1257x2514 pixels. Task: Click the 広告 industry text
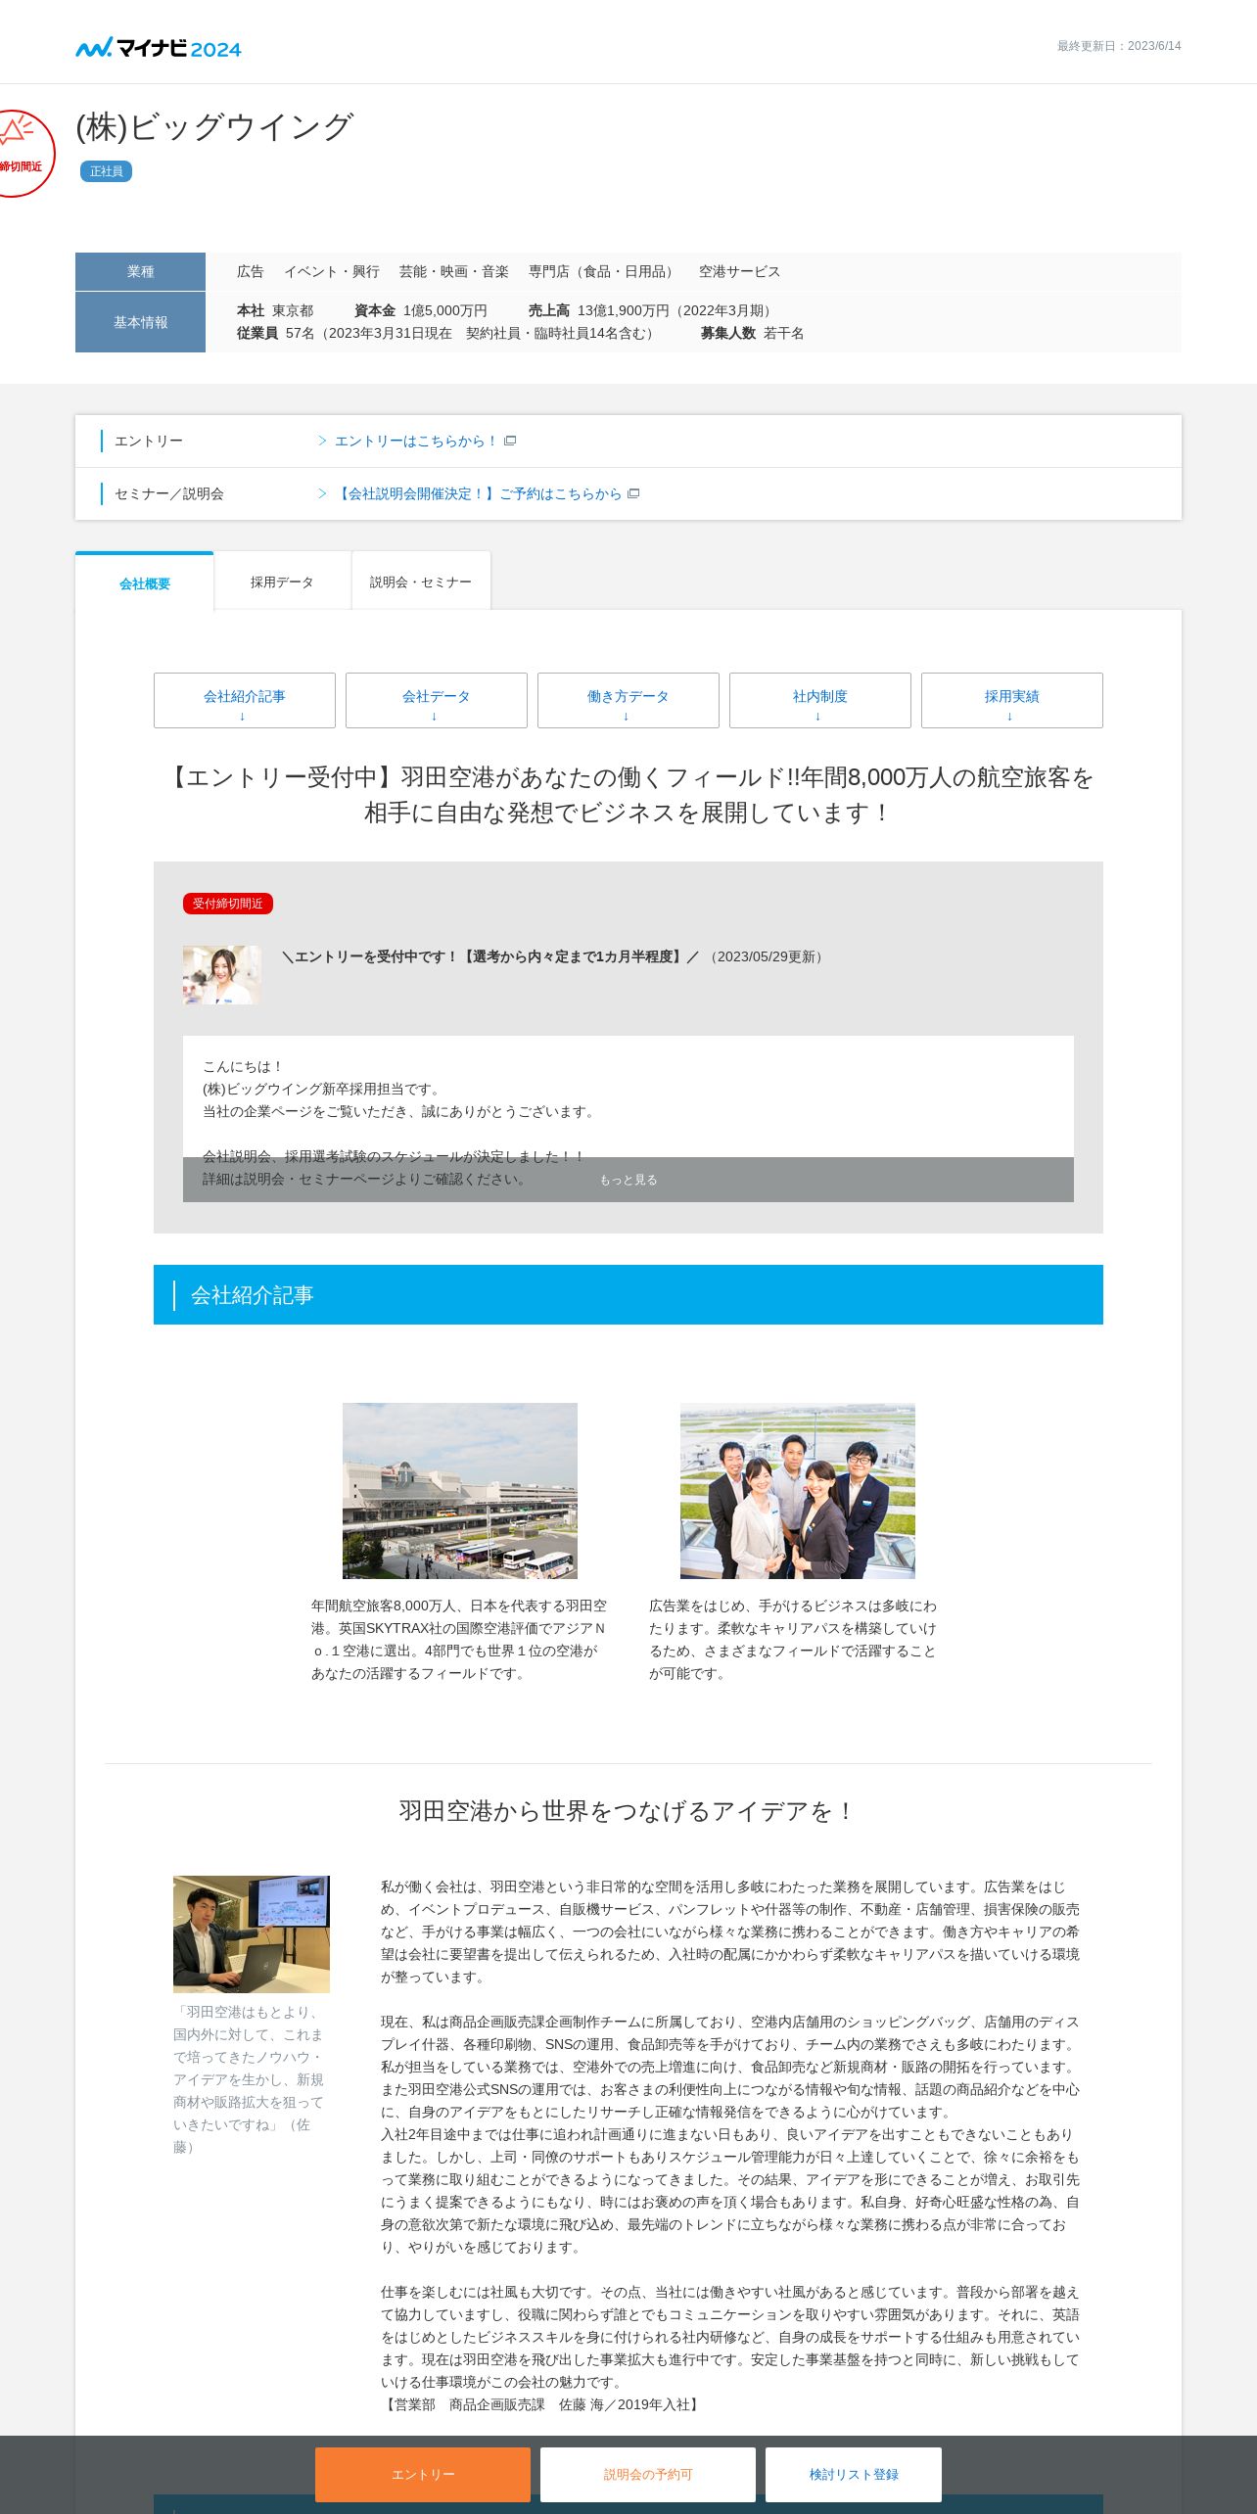(251, 272)
